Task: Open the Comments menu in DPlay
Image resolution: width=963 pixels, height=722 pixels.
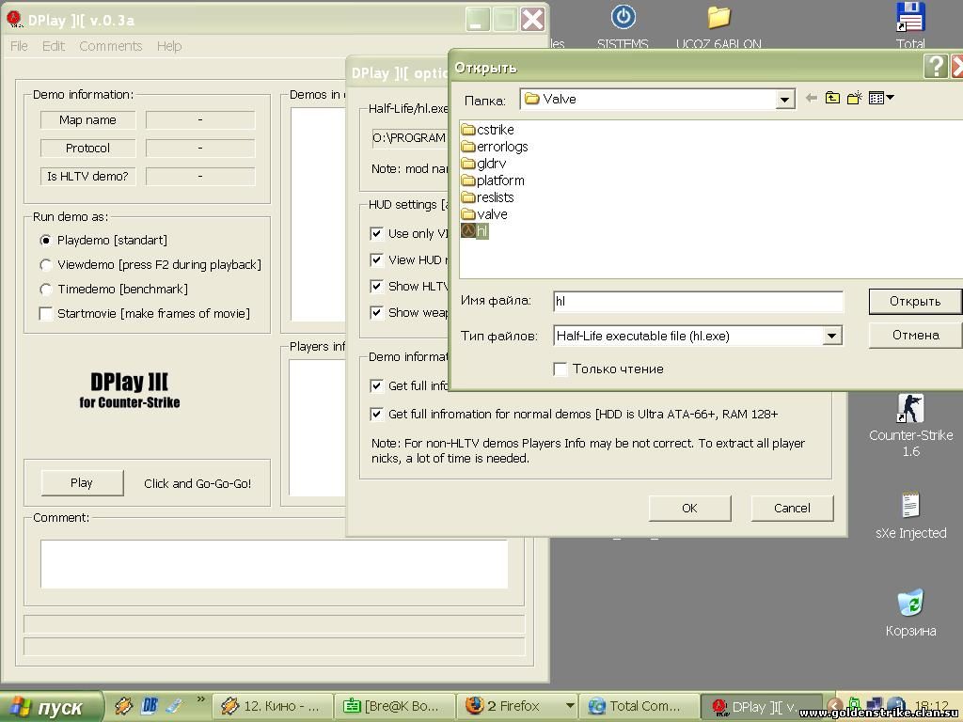Action: [111, 46]
